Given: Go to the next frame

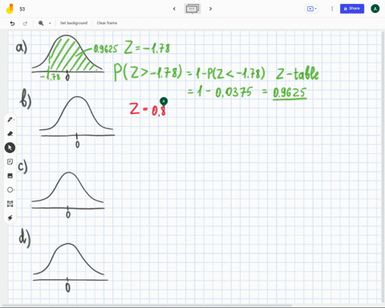Looking at the screenshot, I should pos(210,9).
